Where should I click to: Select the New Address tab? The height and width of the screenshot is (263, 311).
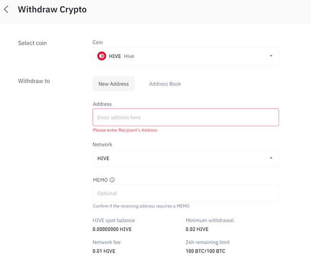tap(114, 84)
